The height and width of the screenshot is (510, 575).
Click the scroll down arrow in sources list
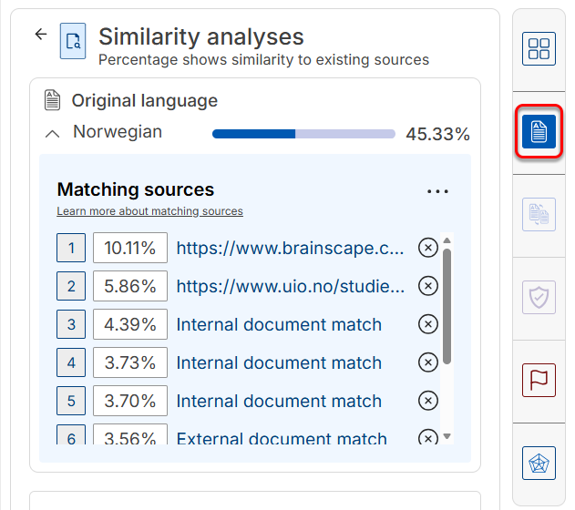click(x=447, y=436)
